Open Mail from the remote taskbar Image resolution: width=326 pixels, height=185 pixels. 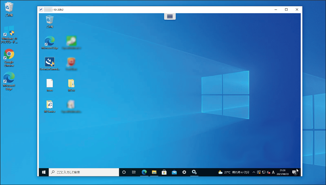point(174,172)
